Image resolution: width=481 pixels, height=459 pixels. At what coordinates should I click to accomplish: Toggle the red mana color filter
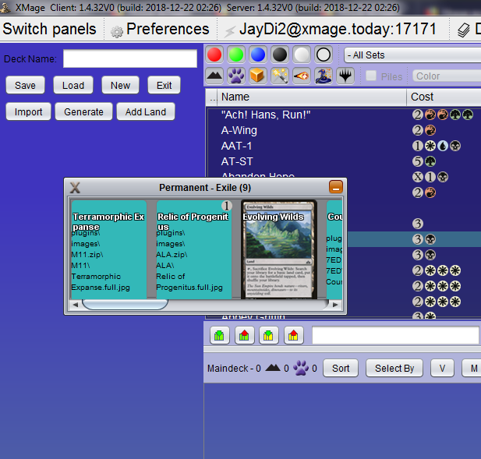(214, 55)
